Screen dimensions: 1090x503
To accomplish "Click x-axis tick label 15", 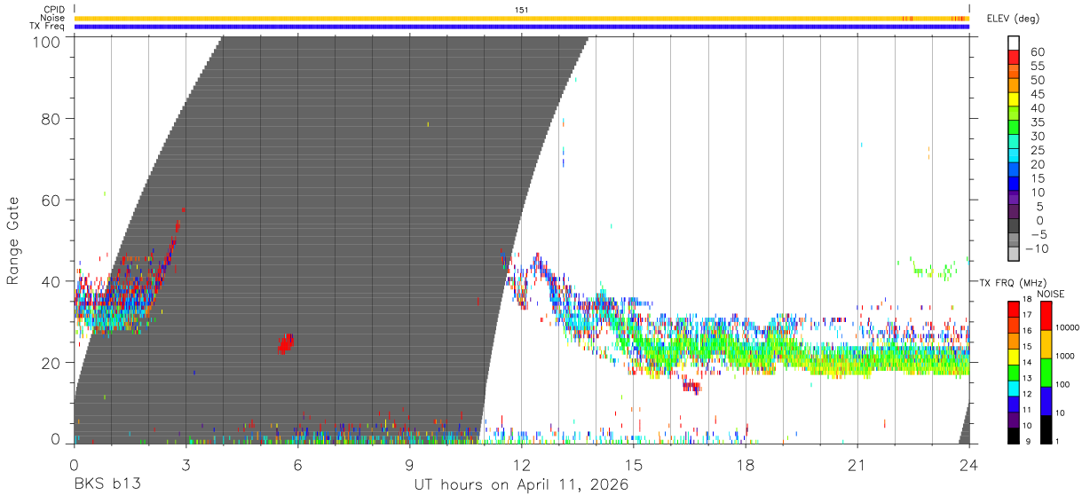I will [633, 464].
